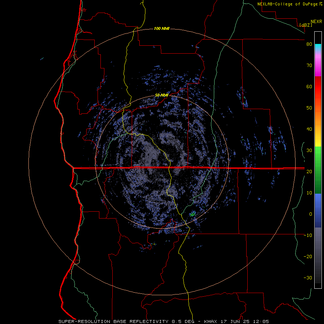The height and width of the screenshot is (324, 324).
Task: Select the 80 value on the dBZ scale
Action: pos(309,44)
